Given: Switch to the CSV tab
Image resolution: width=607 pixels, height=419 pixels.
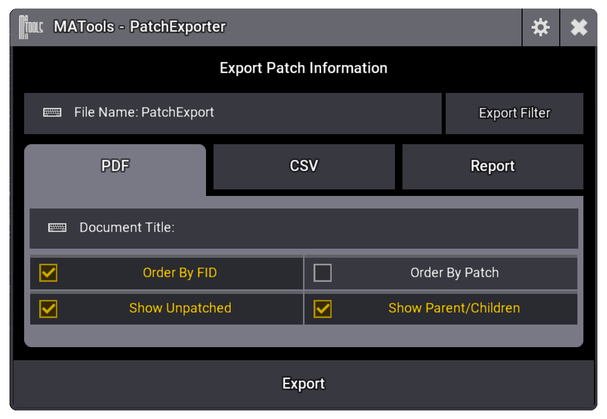Looking at the screenshot, I should pos(304,166).
